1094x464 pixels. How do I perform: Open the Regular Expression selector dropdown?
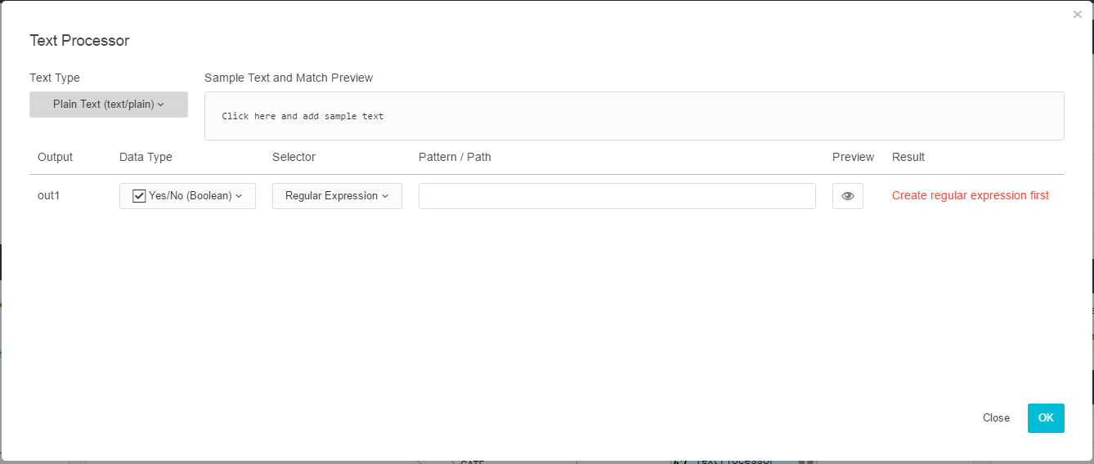pos(337,196)
